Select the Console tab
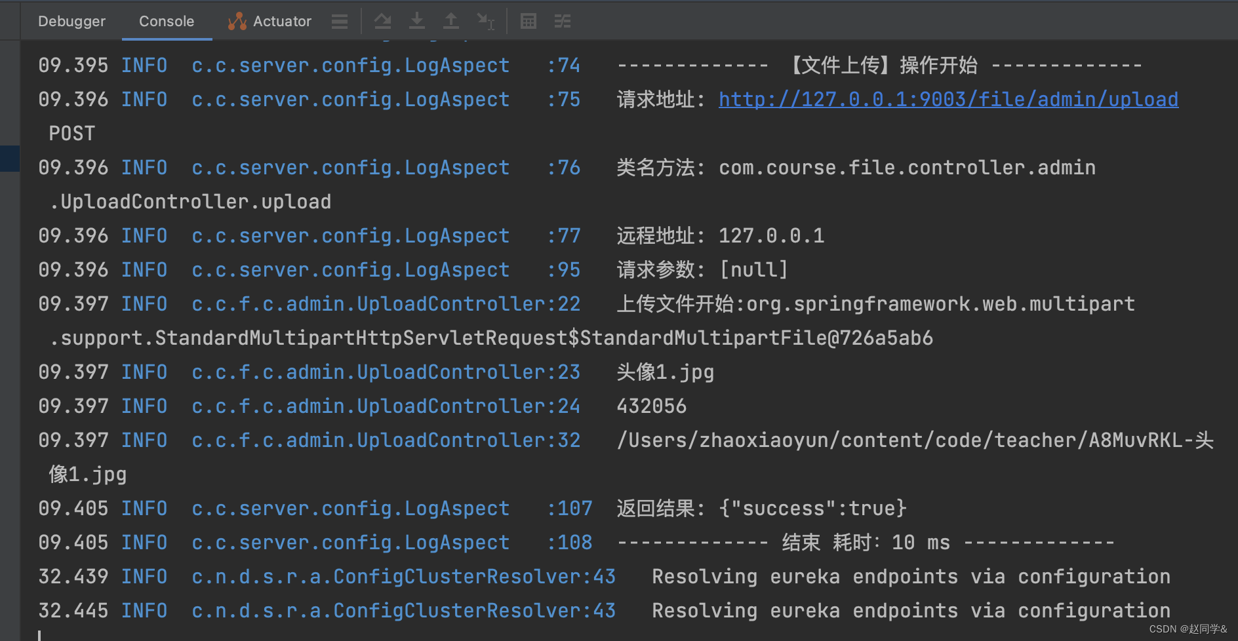This screenshot has height=641, width=1238. (x=166, y=21)
